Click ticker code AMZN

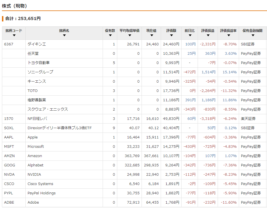(x=9, y=156)
